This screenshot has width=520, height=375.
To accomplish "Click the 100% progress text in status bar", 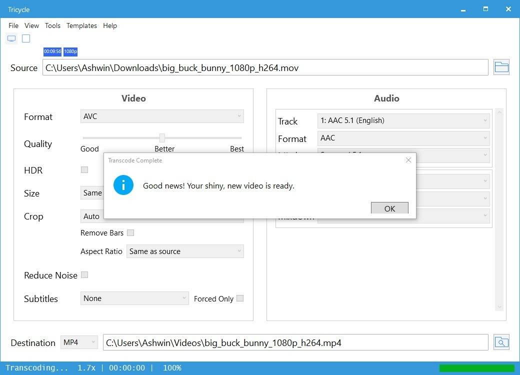I will [172, 367].
